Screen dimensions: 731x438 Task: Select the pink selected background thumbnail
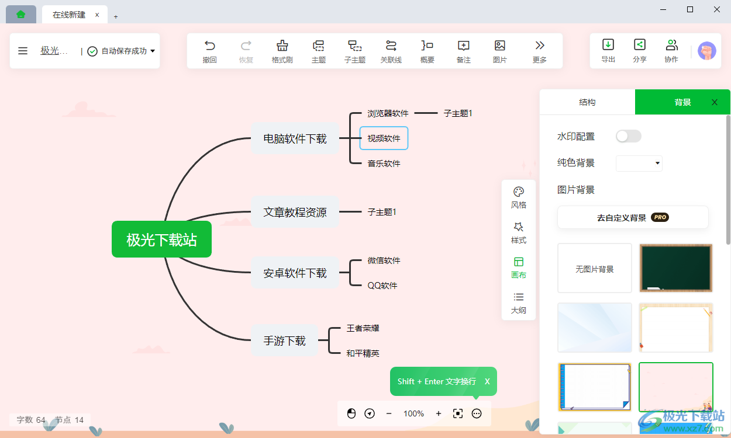(676, 387)
